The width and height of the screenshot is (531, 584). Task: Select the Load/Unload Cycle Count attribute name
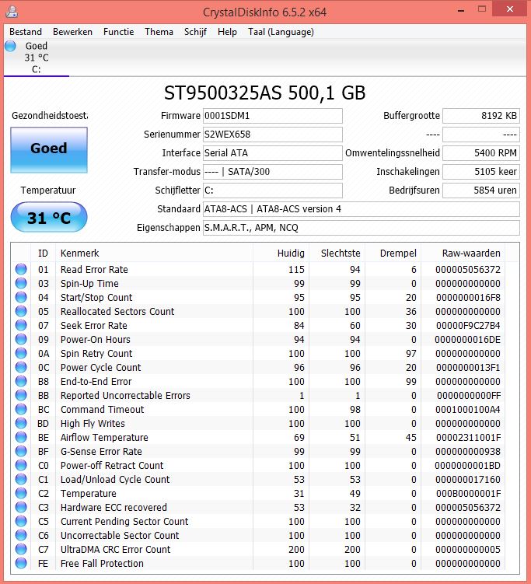pos(115,479)
